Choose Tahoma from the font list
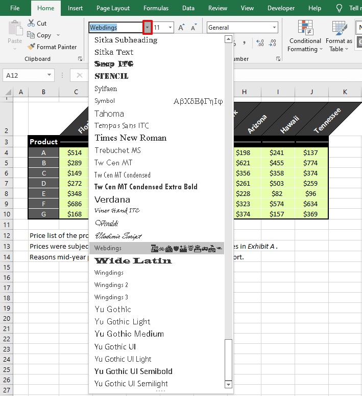 [157, 114]
